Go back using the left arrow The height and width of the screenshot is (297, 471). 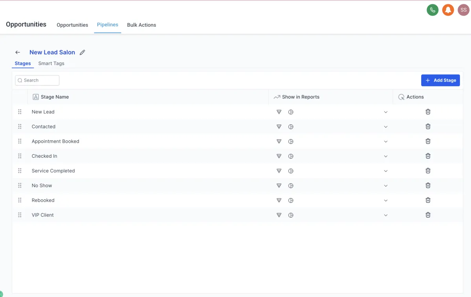[x=18, y=52]
